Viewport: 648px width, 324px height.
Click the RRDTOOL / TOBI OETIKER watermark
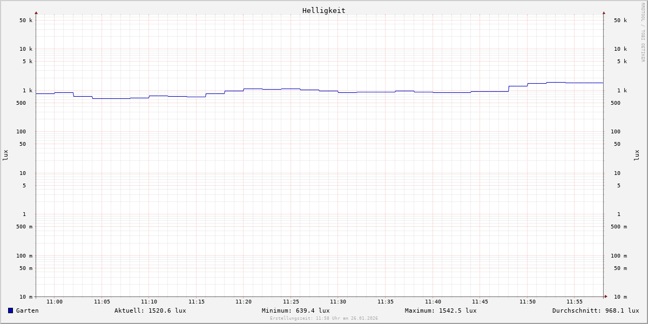coord(643,32)
